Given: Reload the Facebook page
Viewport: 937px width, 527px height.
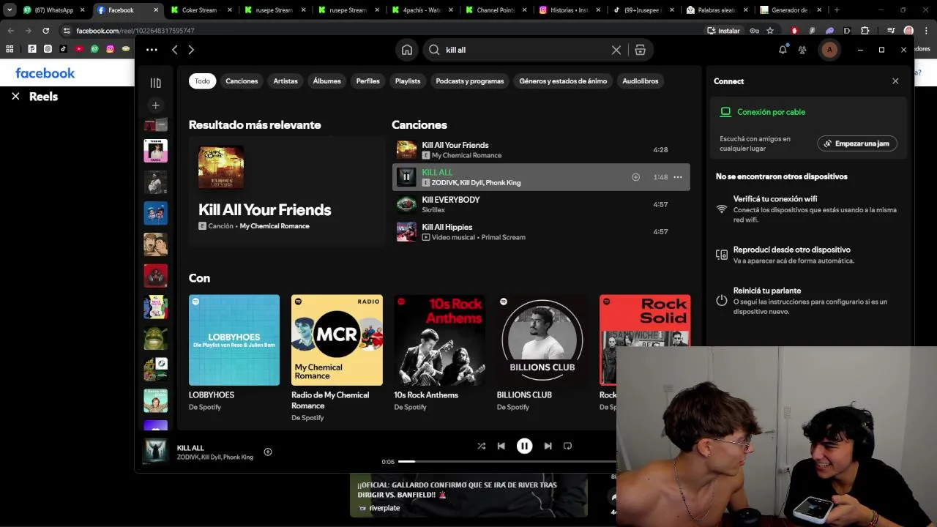Looking at the screenshot, I should (x=45, y=31).
